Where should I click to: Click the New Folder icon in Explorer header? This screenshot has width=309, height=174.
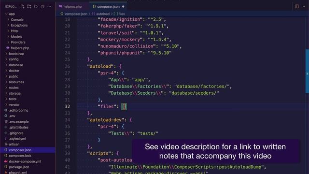(29, 6)
